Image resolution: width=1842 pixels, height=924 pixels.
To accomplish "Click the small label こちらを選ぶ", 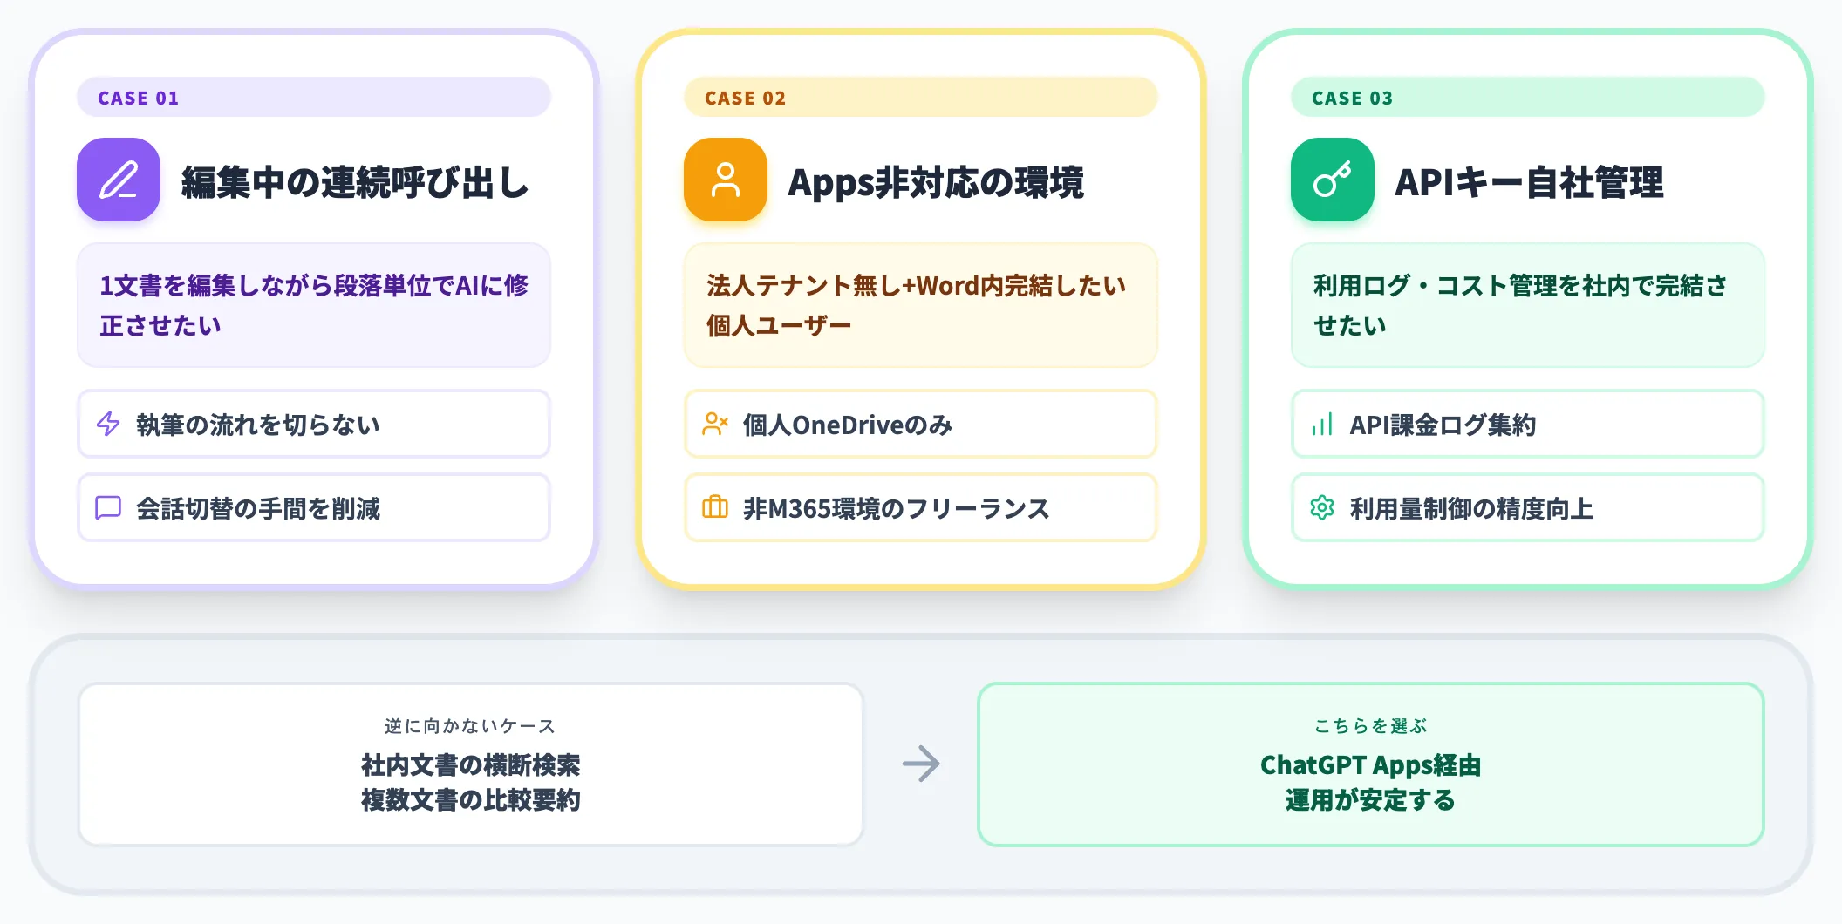I will 1370,725.
